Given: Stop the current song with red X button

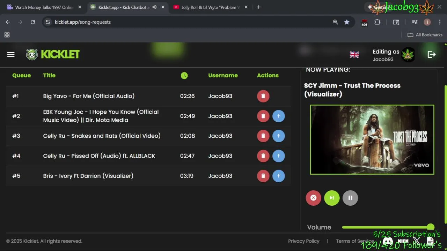Looking at the screenshot, I should pyautogui.click(x=313, y=198).
